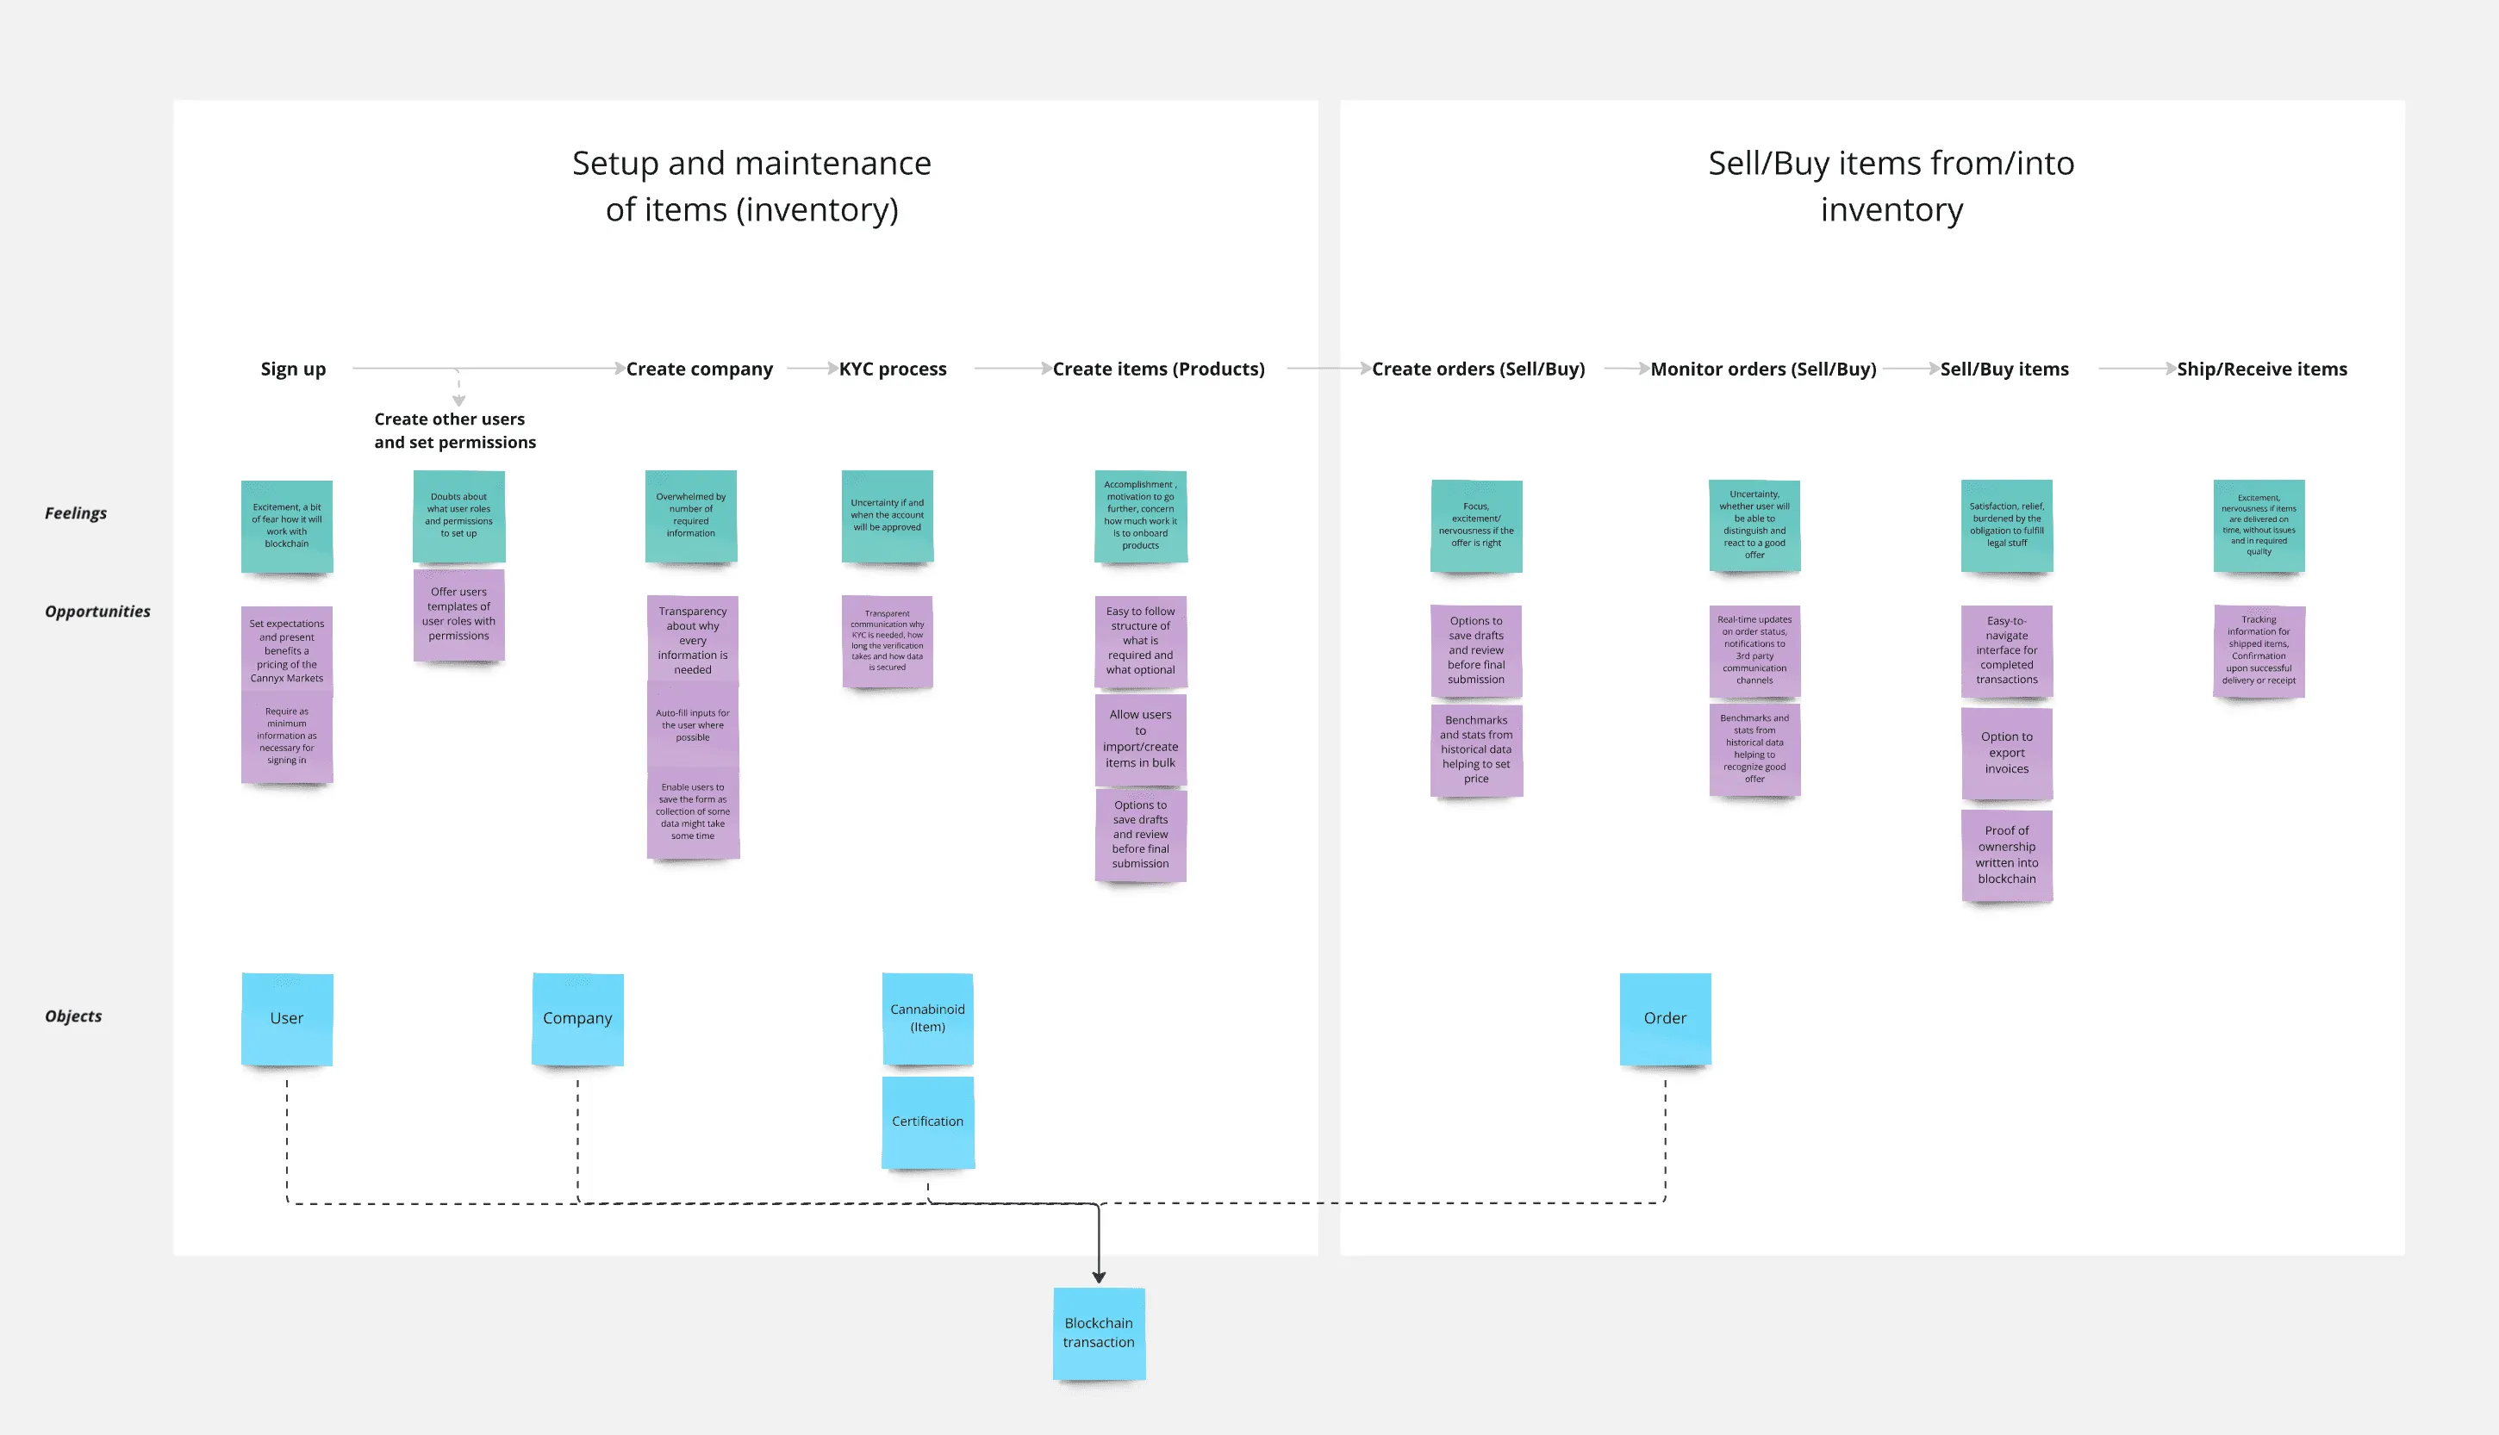
Task: Select 'Sell/Buy items from/into inventory' title
Action: [x=1891, y=185]
